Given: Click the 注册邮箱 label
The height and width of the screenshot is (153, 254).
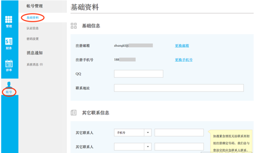Looking at the screenshot, I should [x=83, y=46].
